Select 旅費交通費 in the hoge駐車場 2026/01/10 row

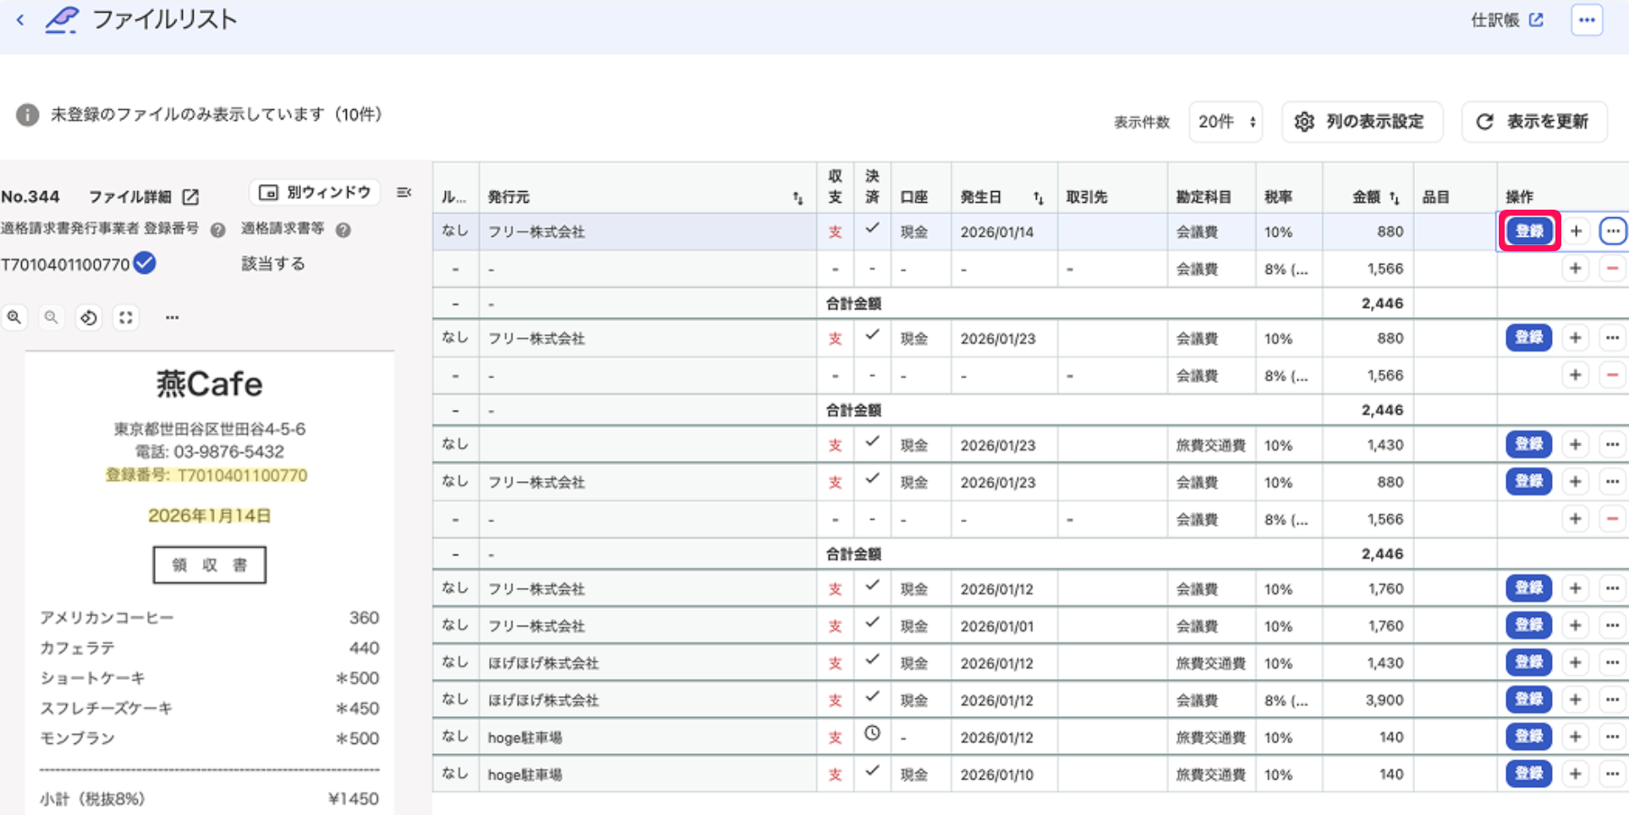coord(1211,774)
